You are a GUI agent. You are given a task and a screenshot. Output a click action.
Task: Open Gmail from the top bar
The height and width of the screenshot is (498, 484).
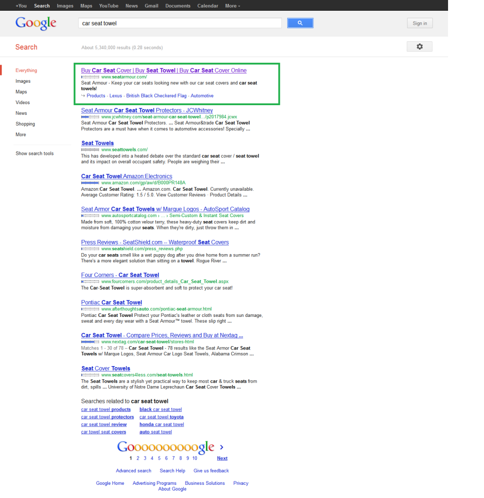point(152,6)
